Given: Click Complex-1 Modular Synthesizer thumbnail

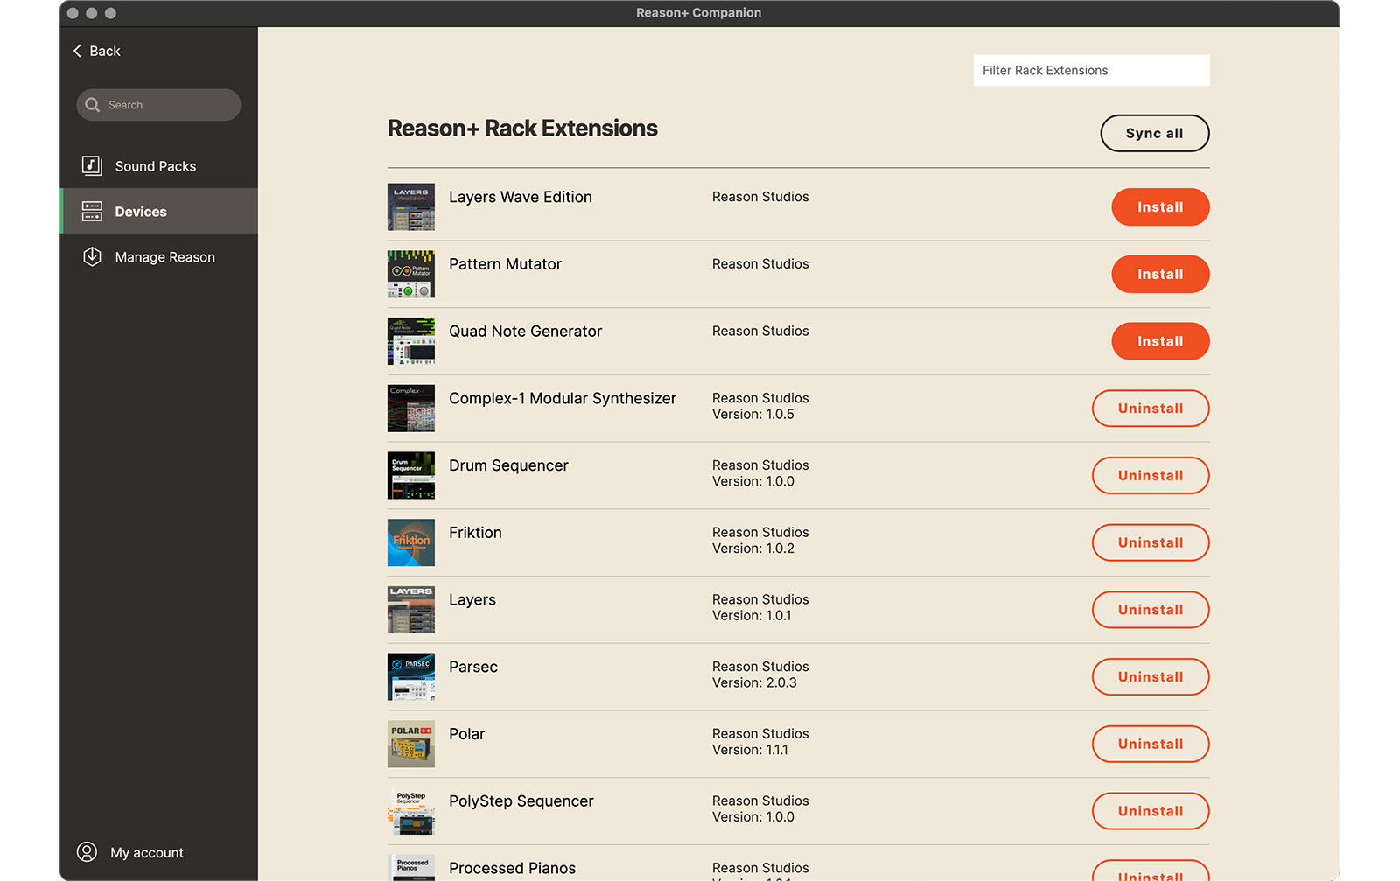Looking at the screenshot, I should click(x=411, y=409).
